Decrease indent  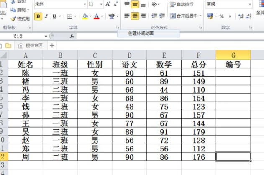tap(154, 16)
